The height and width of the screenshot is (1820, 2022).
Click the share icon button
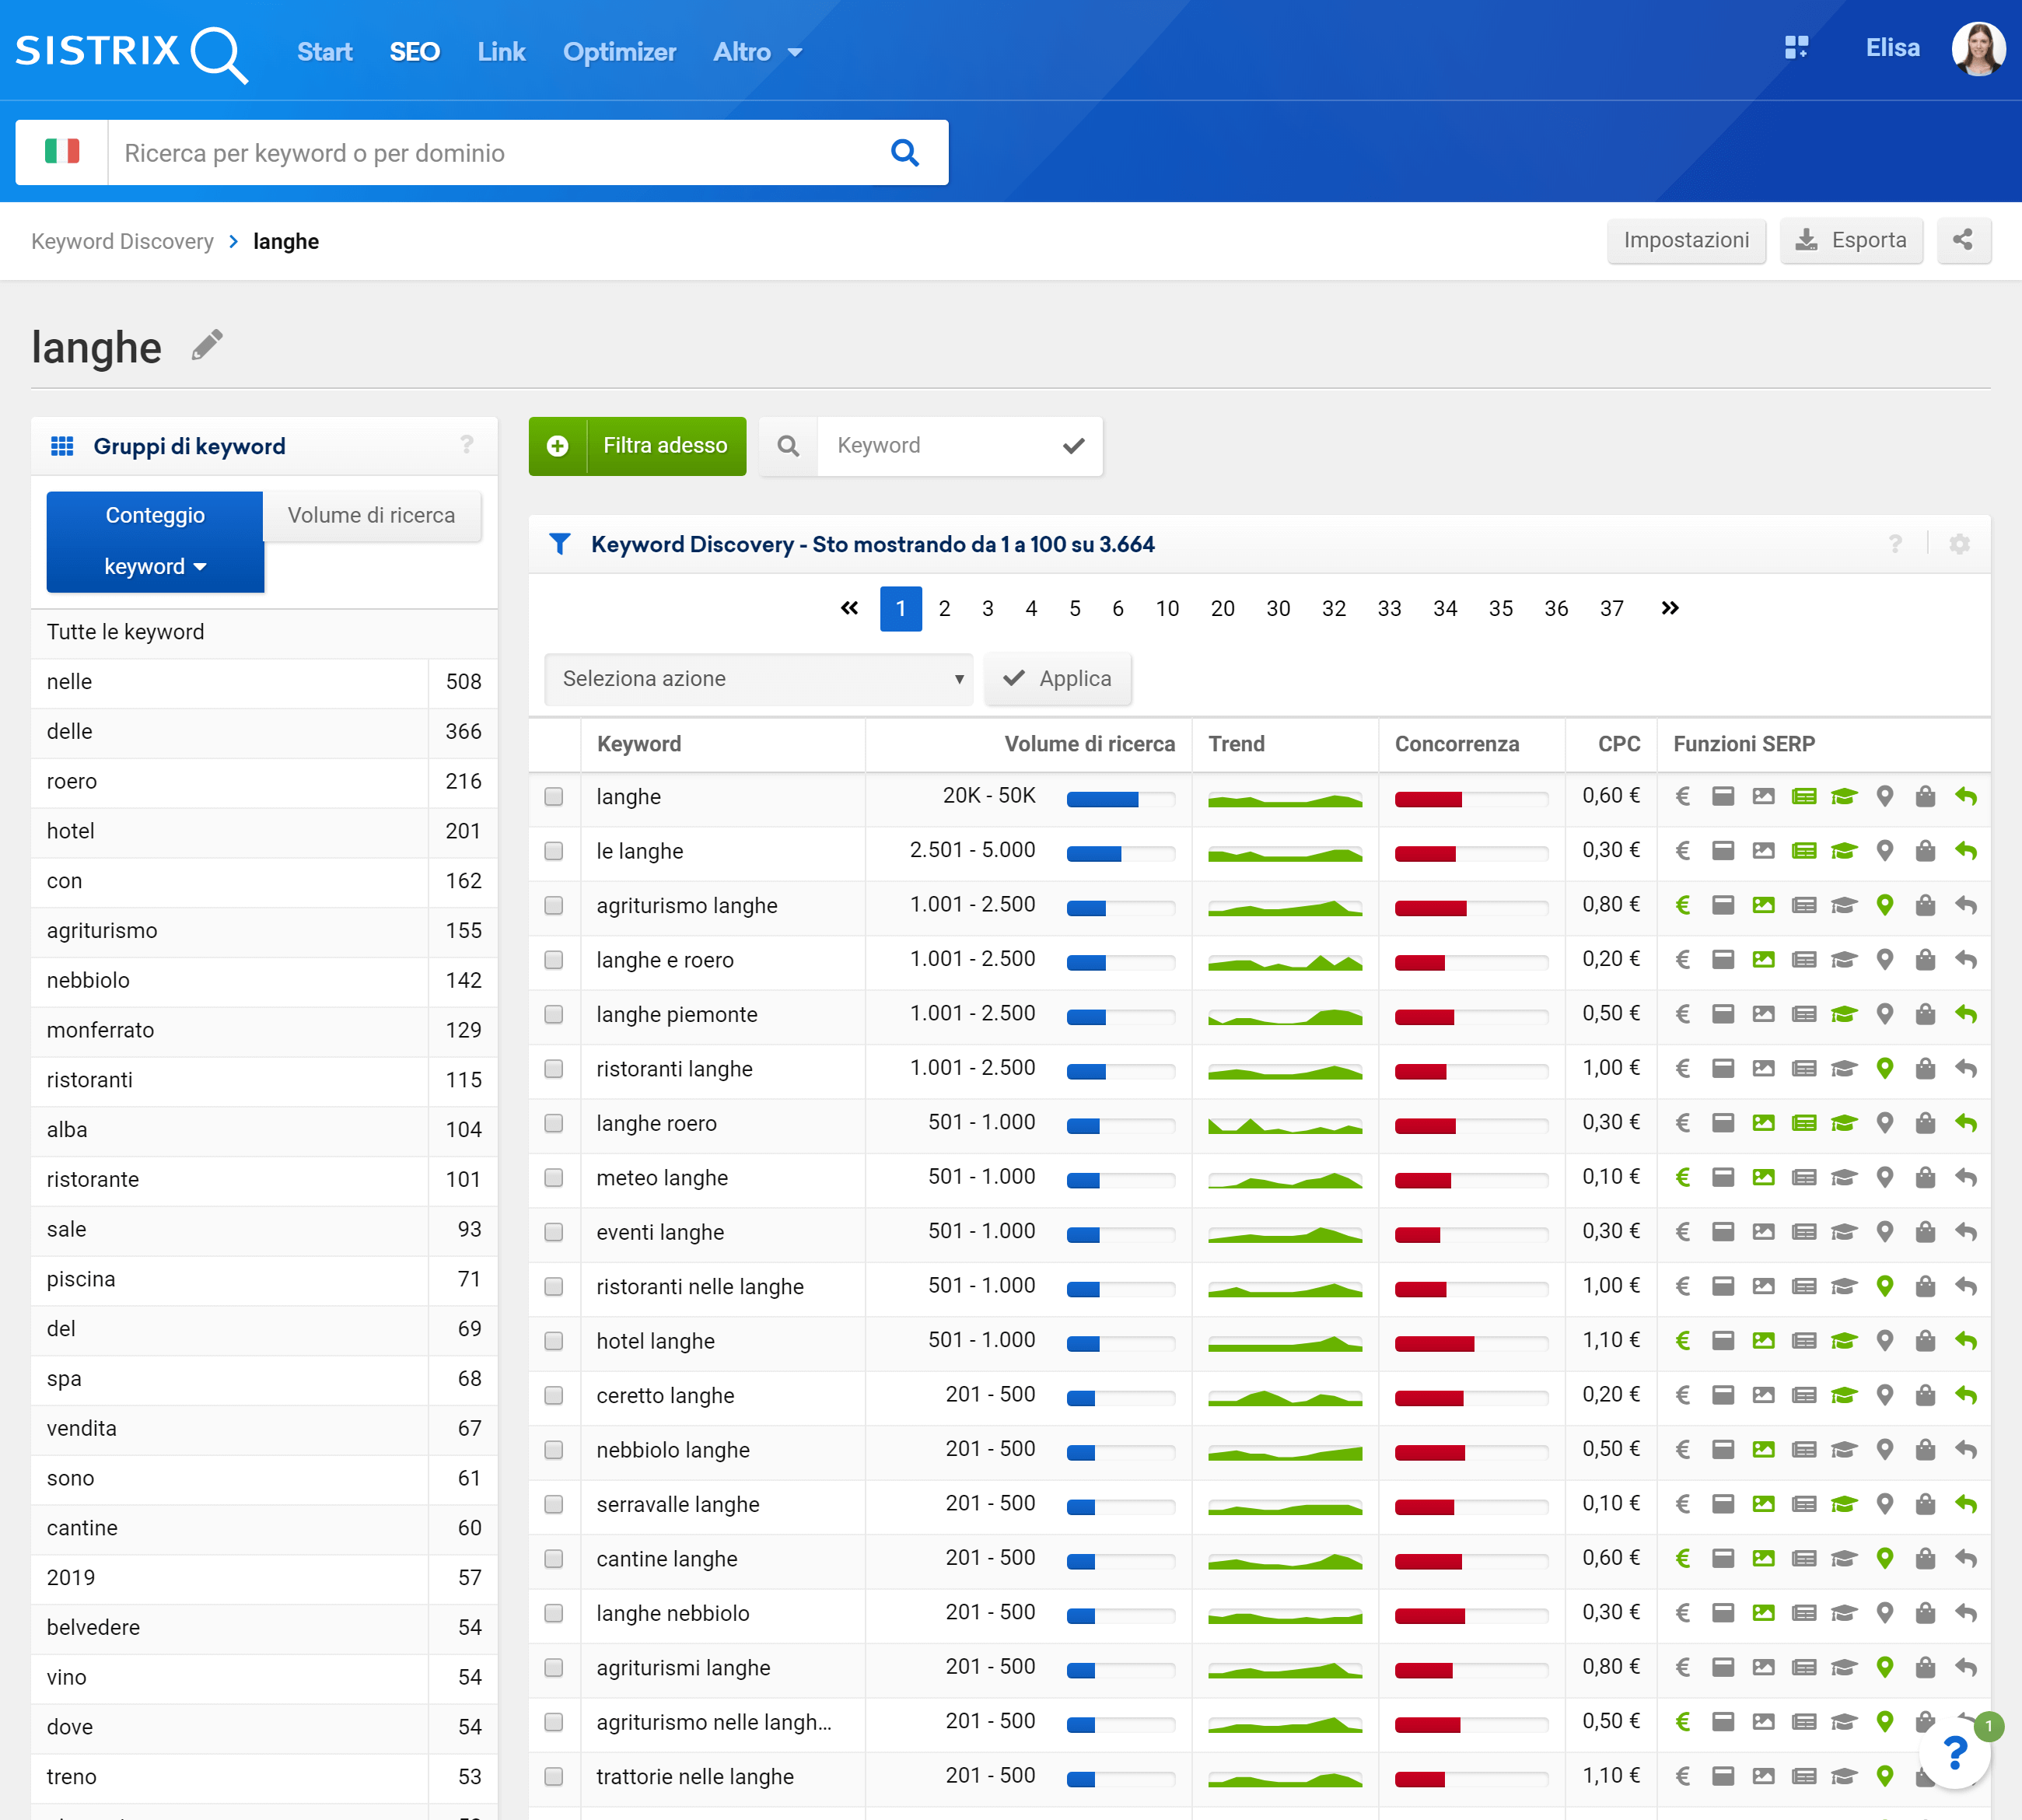tap(1963, 240)
